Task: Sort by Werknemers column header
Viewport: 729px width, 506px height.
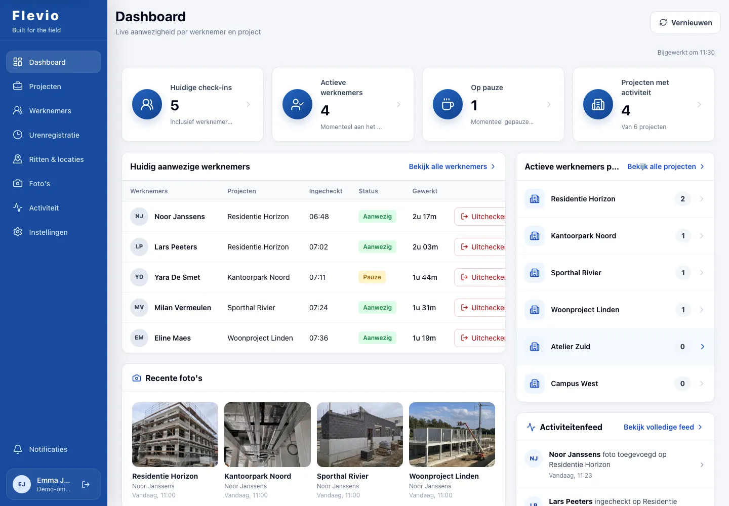Action: pyautogui.click(x=149, y=191)
